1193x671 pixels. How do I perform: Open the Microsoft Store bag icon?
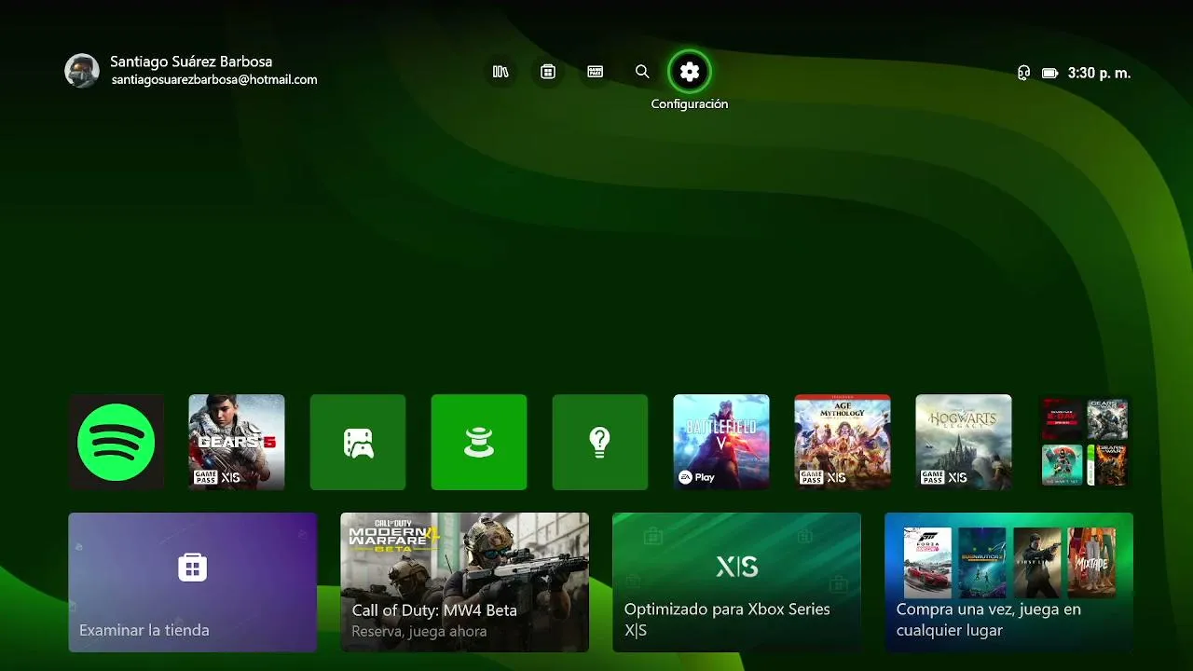pyautogui.click(x=548, y=72)
